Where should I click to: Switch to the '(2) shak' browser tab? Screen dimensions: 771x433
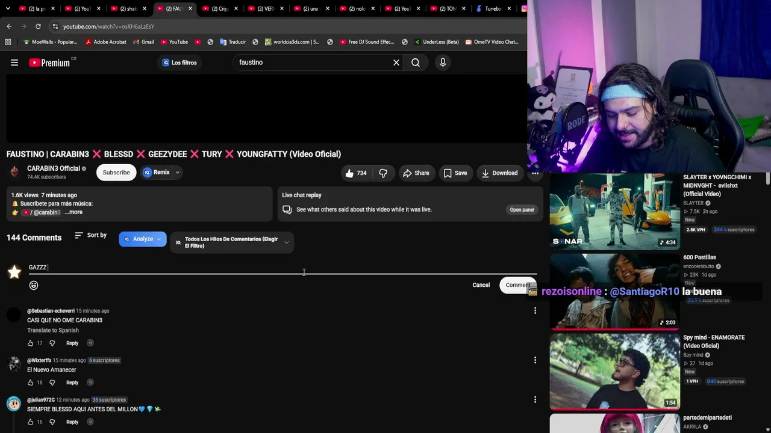tap(128, 8)
